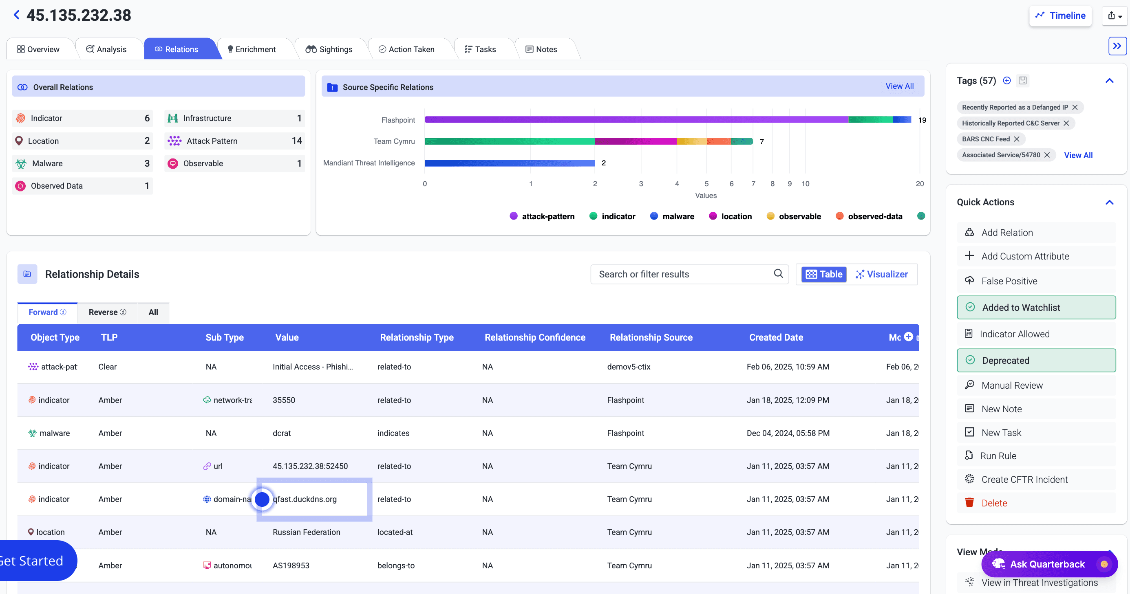Click the add column plus icon in the table header
Screen dimensions: 1130x594
909,336
